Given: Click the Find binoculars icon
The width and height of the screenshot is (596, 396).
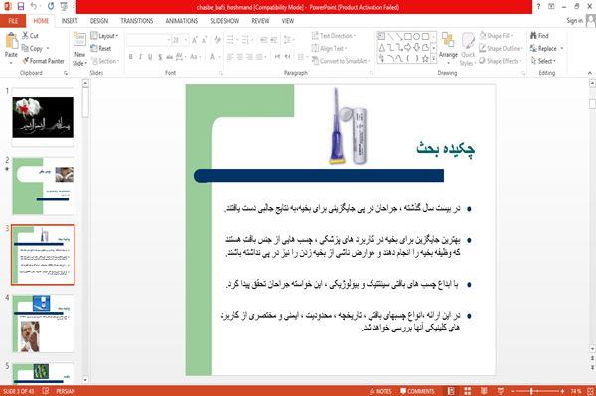Looking at the screenshot, I should pos(533,36).
